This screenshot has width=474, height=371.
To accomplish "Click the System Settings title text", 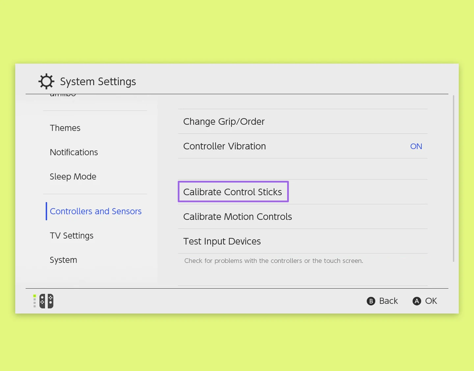I will pos(98,81).
